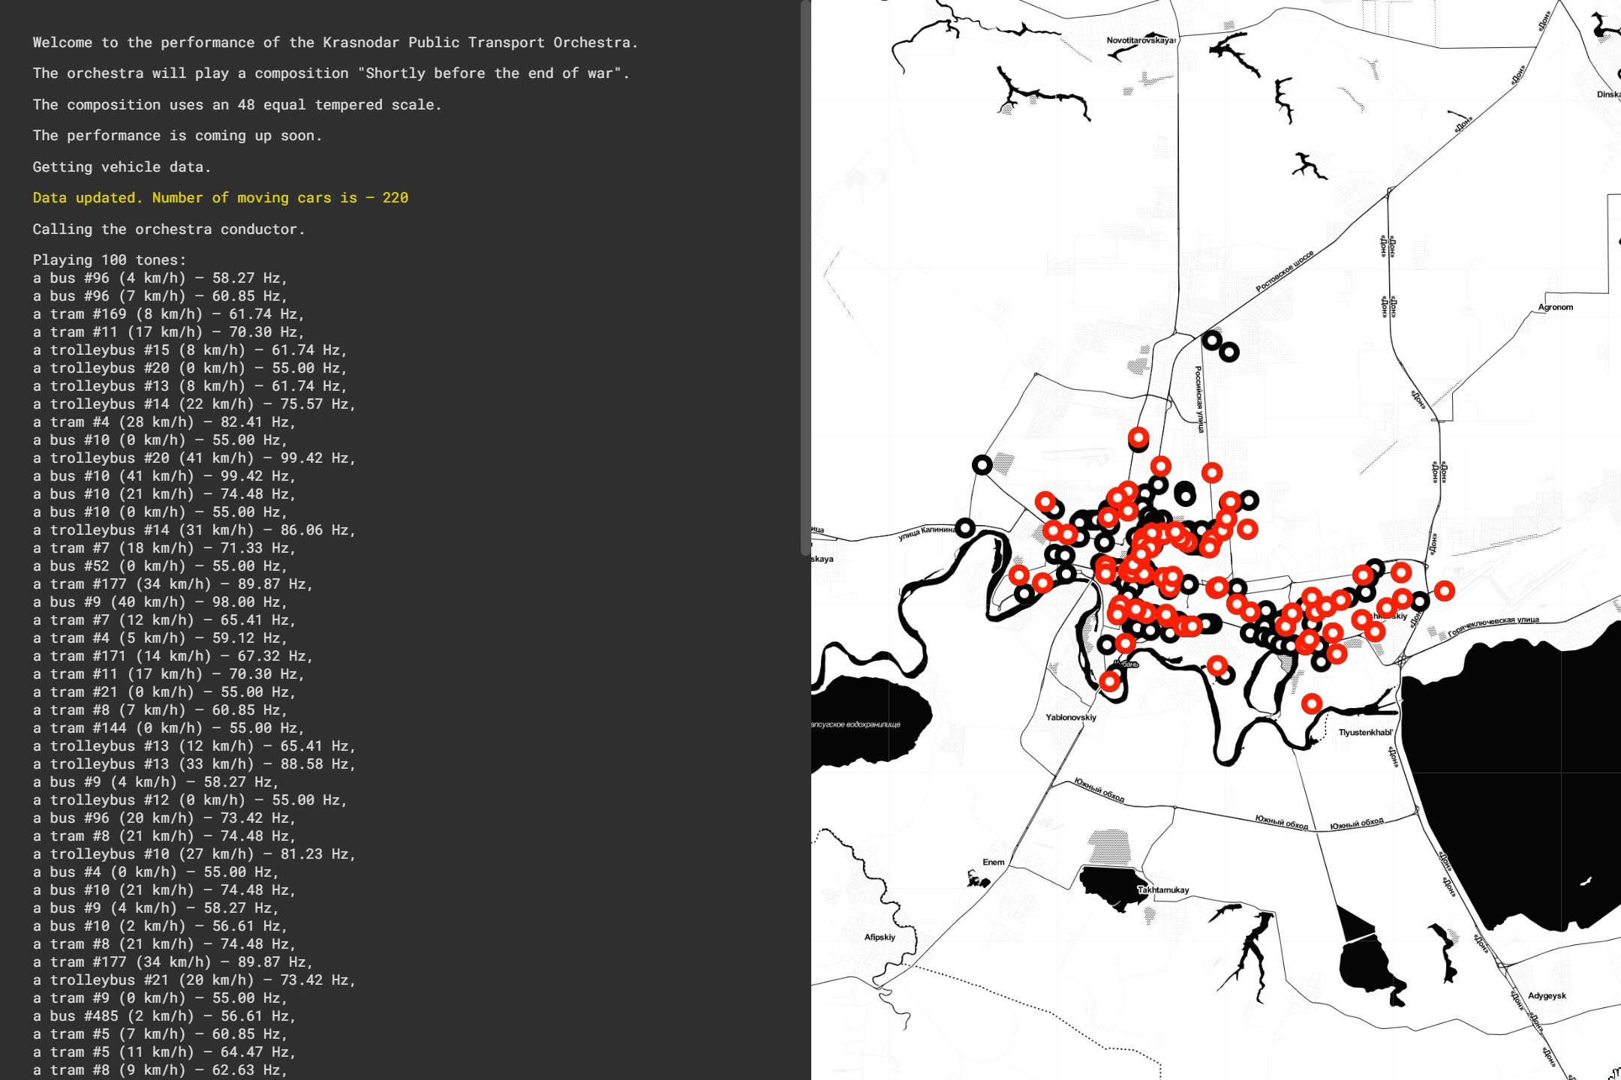Click the 'trolleybus #20 (0 km/h)' row

(191, 368)
